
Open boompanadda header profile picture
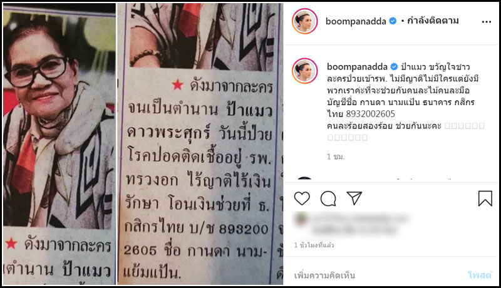coord(304,21)
